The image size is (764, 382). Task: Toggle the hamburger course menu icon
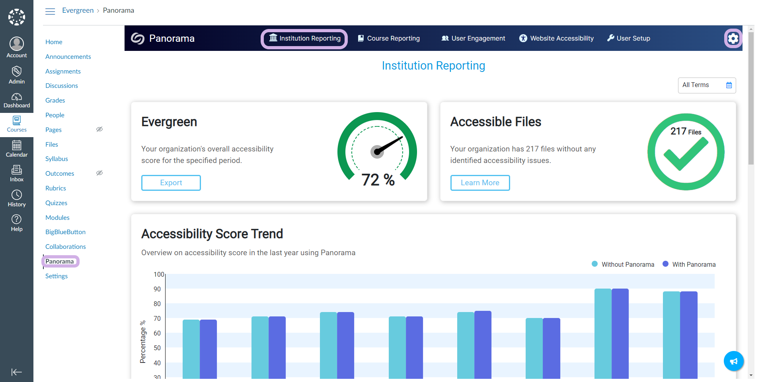tap(50, 11)
